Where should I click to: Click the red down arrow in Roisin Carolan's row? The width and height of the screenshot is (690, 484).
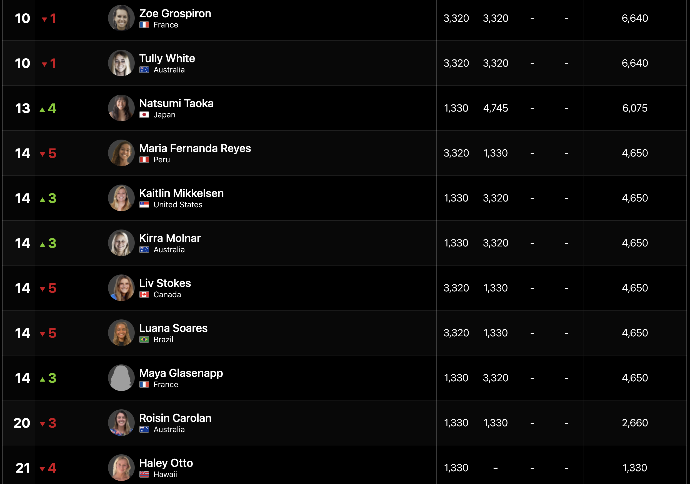coord(42,424)
